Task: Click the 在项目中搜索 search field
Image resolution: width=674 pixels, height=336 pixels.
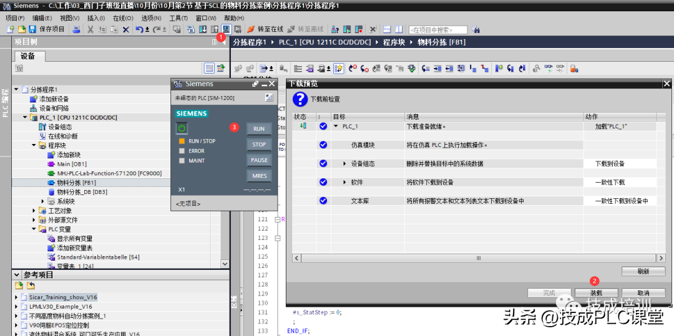Action: [438, 30]
